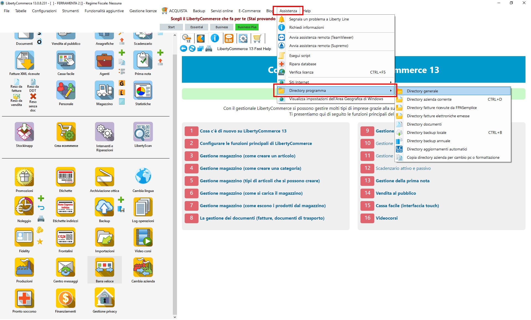Open link Cassa facile (interfaccia touch)
This screenshot has width=531, height=320.
[x=407, y=206]
